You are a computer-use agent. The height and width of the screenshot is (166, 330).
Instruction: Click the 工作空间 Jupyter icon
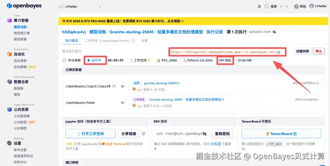(131, 60)
